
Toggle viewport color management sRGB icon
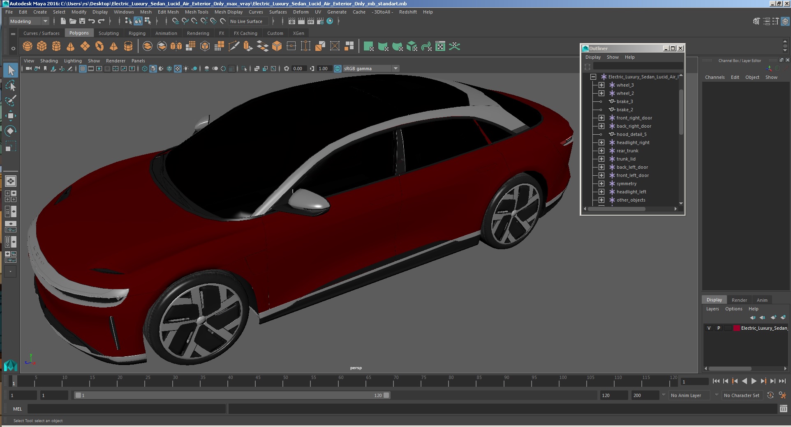(338, 69)
